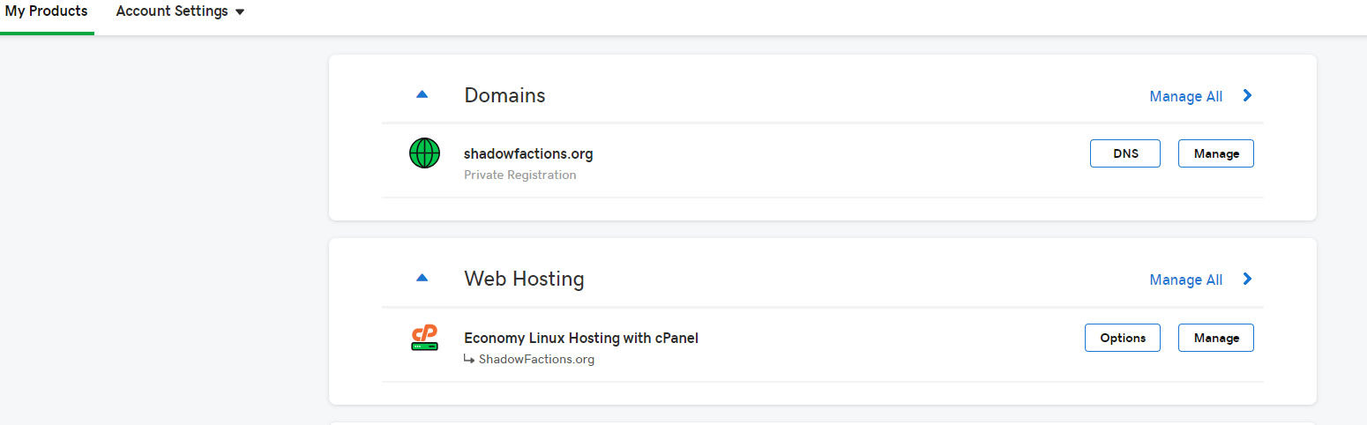Select the shadowfactions.org domain name
The image size is (1367, 425).
pyautogui.click(x=528, y=153)
